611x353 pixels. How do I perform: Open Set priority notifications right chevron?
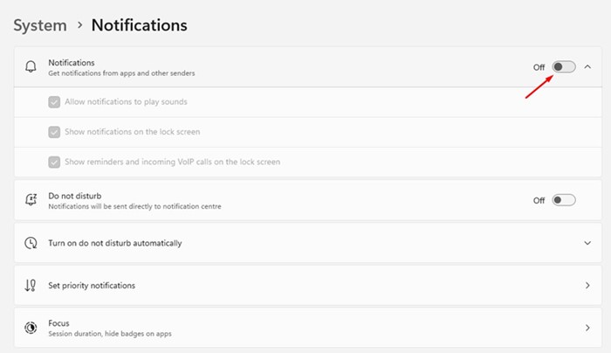tap(587, 286)
